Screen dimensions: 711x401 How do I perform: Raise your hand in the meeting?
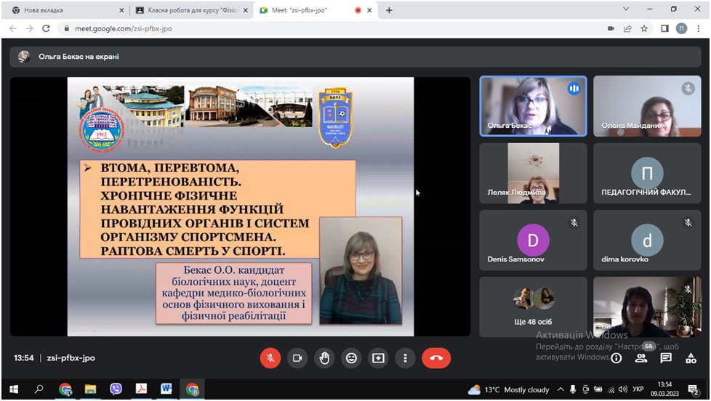pyautogui.click(x=324, y=358)
